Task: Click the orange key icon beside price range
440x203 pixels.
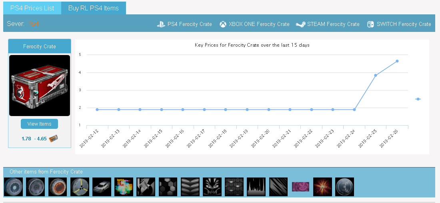Action: pos(53,138)
